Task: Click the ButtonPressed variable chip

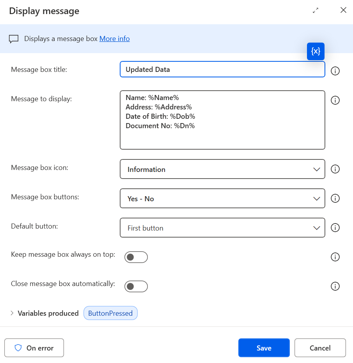Action: coord(110,313)
